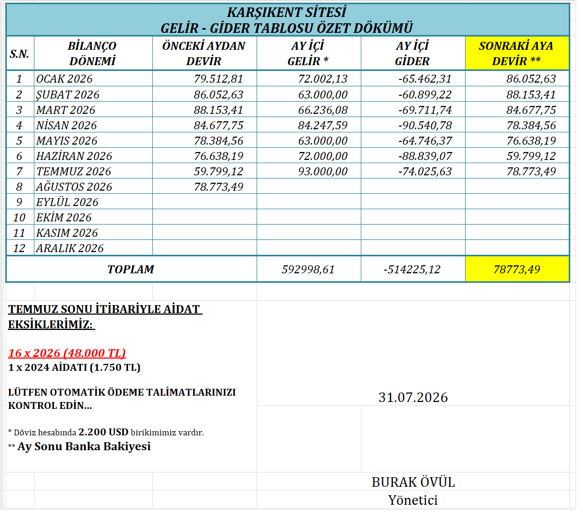Select May expense -64.746,37
This screenshot has height=518, width=583.
[x=425, y=141]
